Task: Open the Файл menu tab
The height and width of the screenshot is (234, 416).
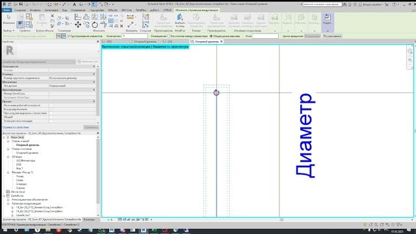Action: point(6,10)
